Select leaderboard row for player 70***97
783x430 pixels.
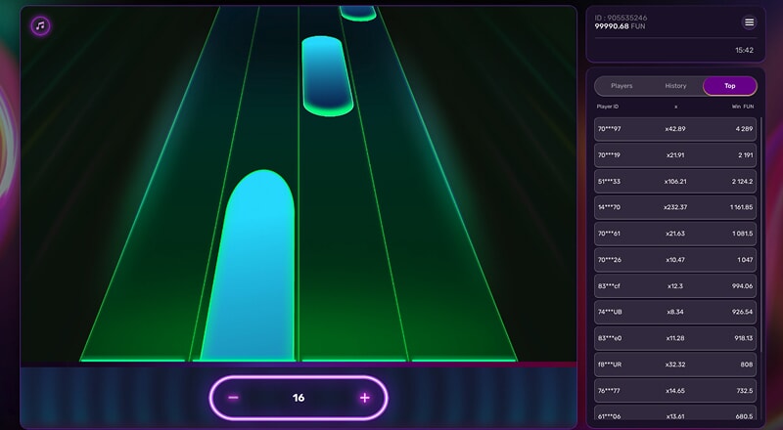pos(675,129)
